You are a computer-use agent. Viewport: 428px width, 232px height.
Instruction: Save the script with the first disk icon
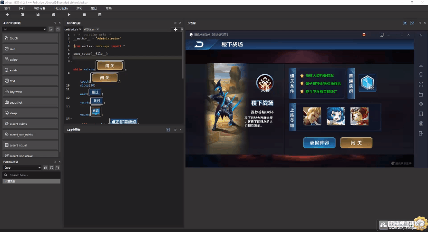click(38, 15)
